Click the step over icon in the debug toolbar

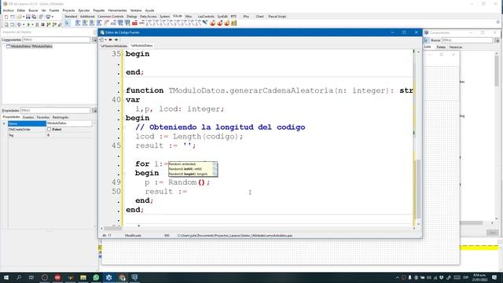pos(54,24)
